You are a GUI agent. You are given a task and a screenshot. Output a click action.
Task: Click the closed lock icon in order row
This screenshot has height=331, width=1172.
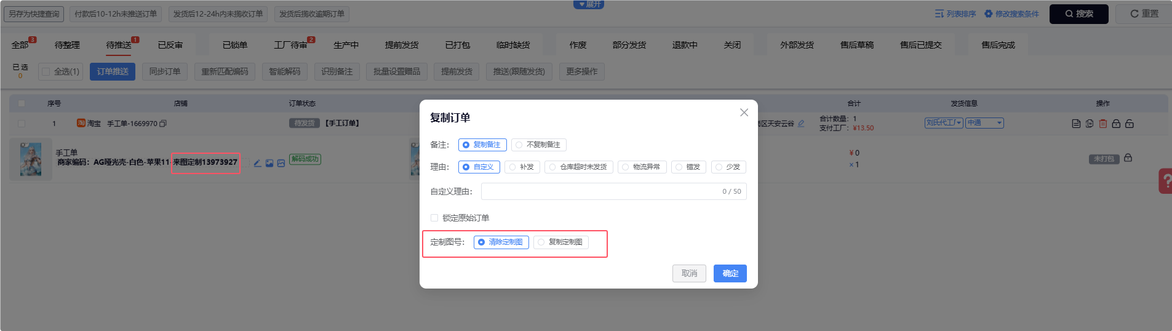click(1116, 124)
